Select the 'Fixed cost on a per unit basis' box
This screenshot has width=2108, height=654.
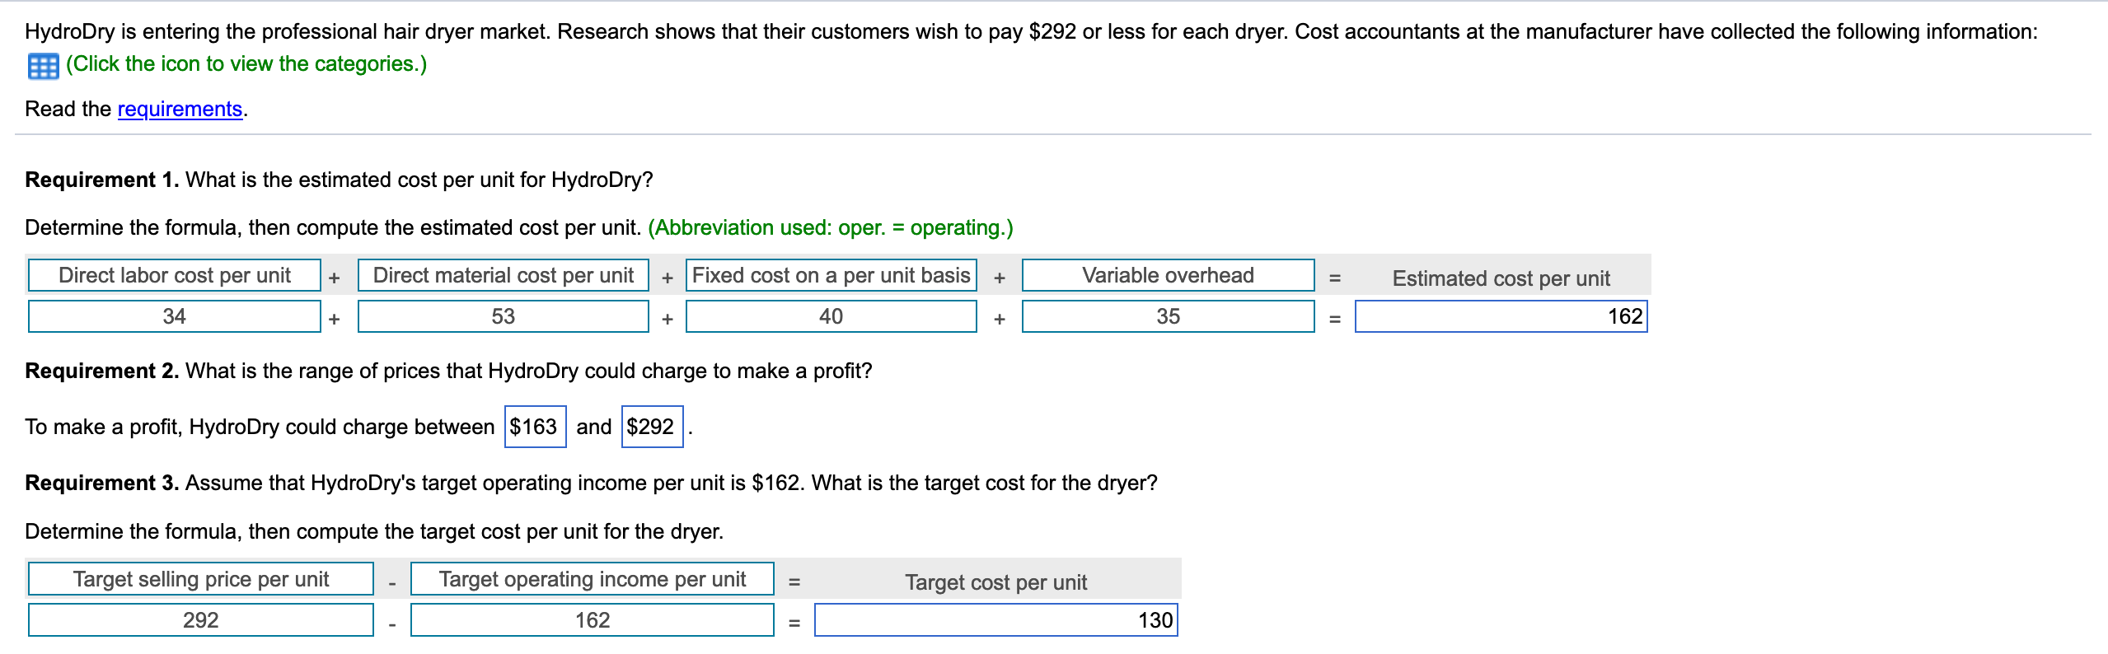coord(831,275)
